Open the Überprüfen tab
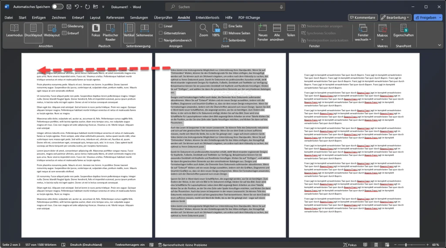The image size is (446, 248). pyautogui.click(x=163, y=18)
